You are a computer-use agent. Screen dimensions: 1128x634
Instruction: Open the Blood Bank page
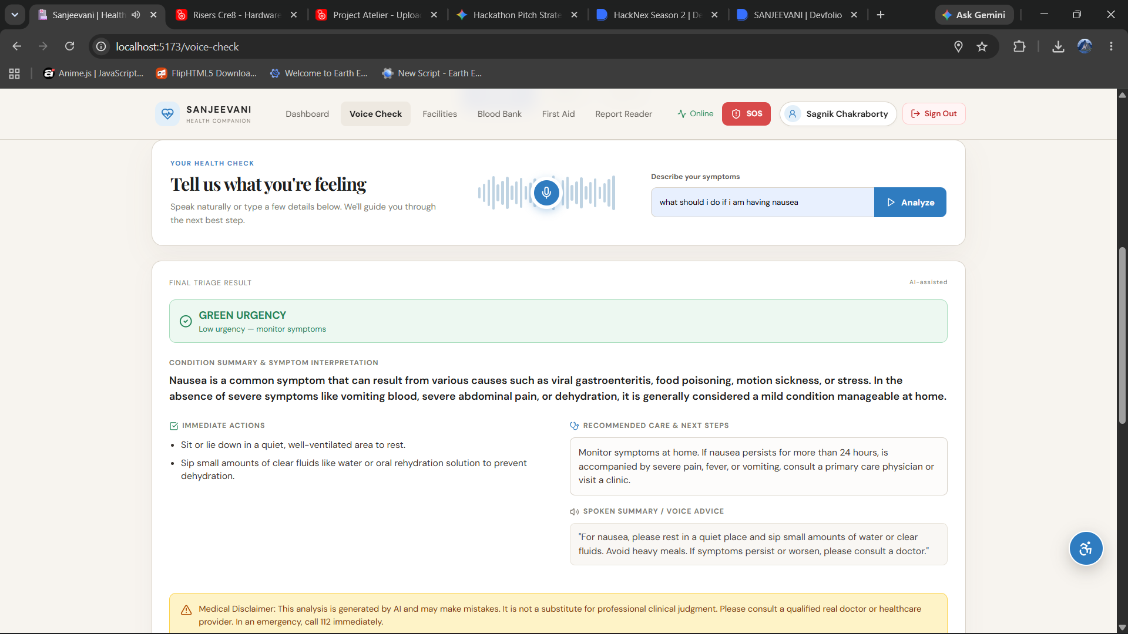(499, 114)
